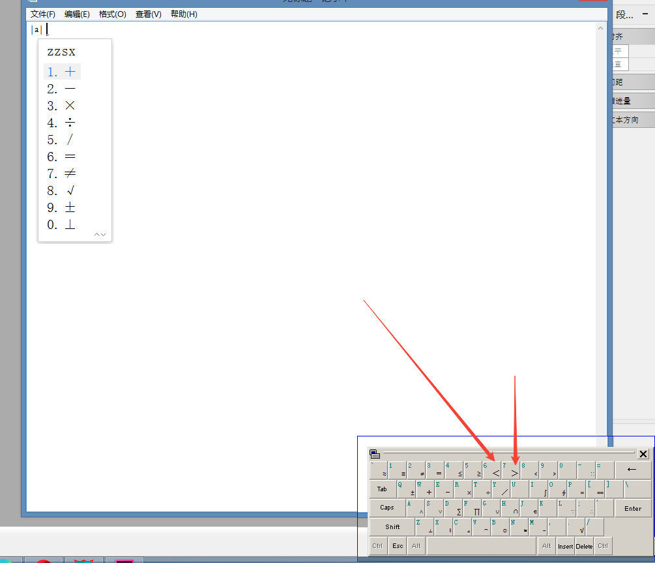This screenshot has height=563, width=655.
Task: Toggle the Insert key on soft keyboard
Action: point(565,546)
